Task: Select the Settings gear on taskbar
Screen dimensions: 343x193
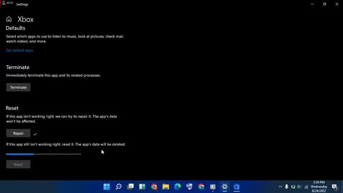Action: (225, 187)
